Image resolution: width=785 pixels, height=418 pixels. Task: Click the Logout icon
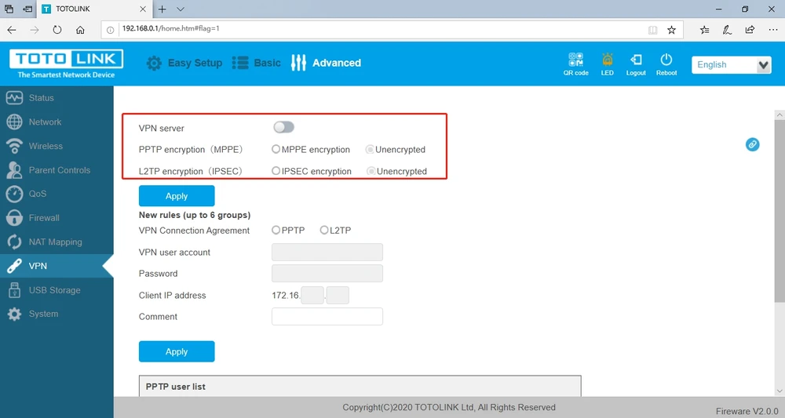[636, 60]
